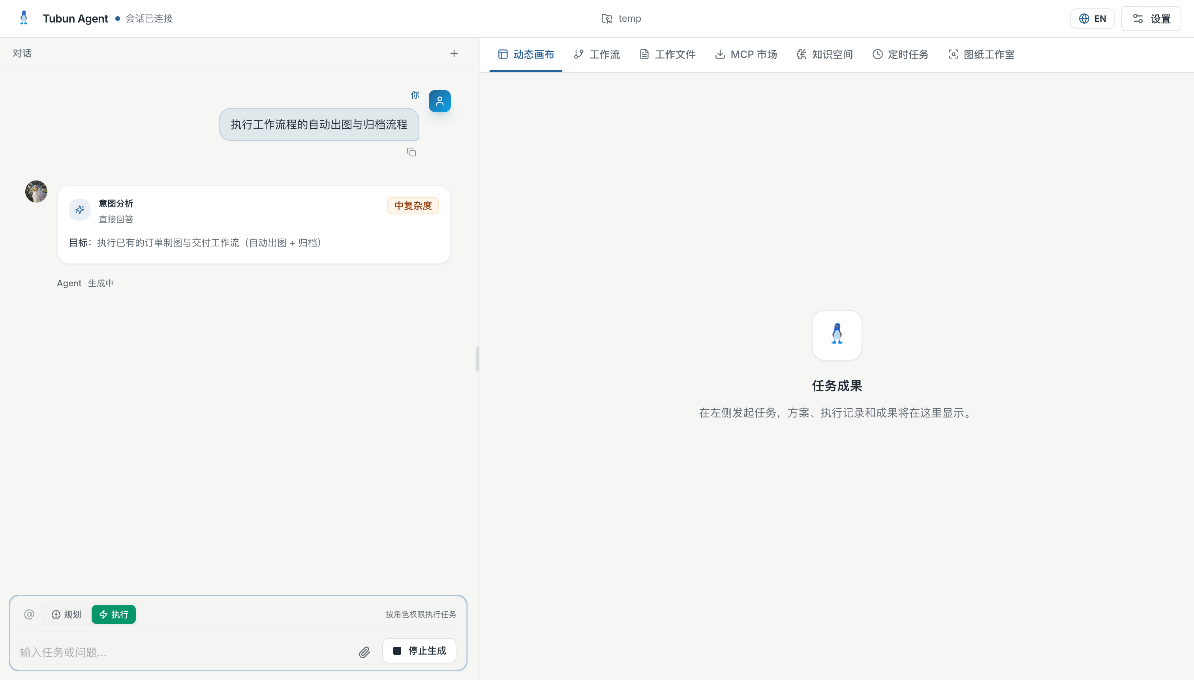1194x680 pixels.
Task: Click the temp workspace folder icon
Action: [606, 19]
